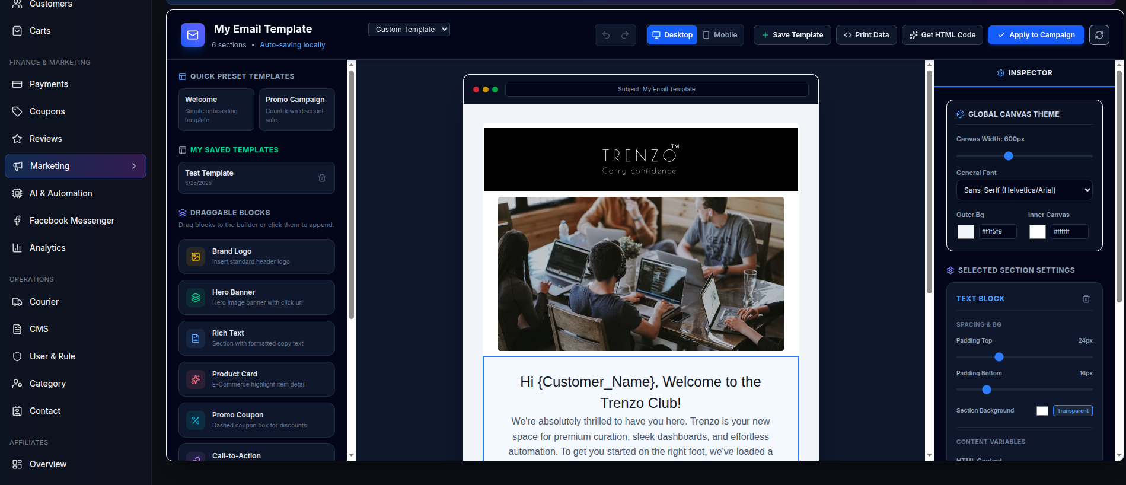Select the Trenzo logo header block
Screen dimensions: 1126x485
(641, 159)
